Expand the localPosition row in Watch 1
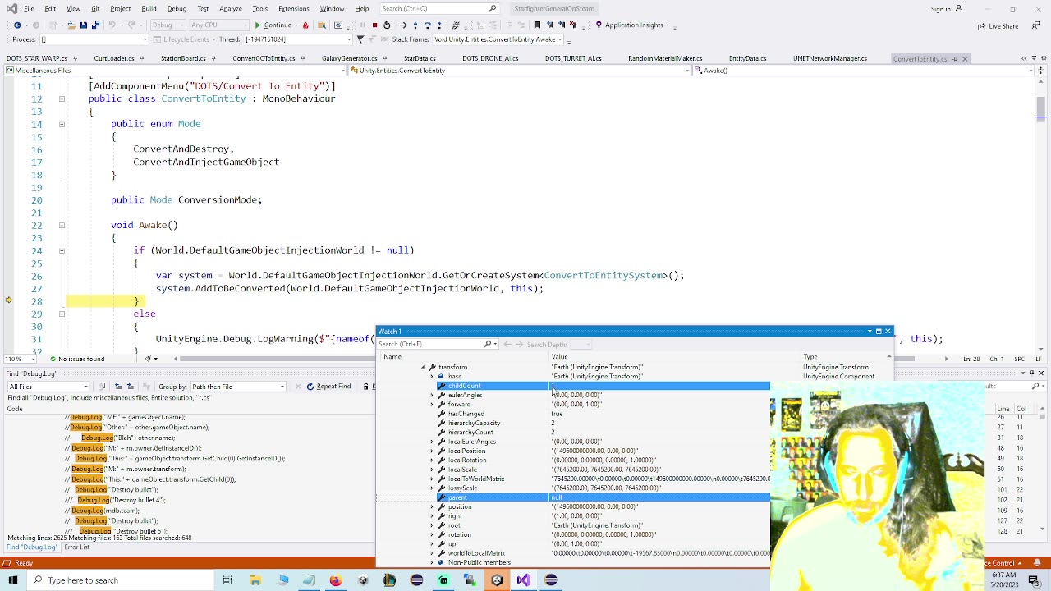The width and height of the screenshot is (1051, 591). pos(432,451)
